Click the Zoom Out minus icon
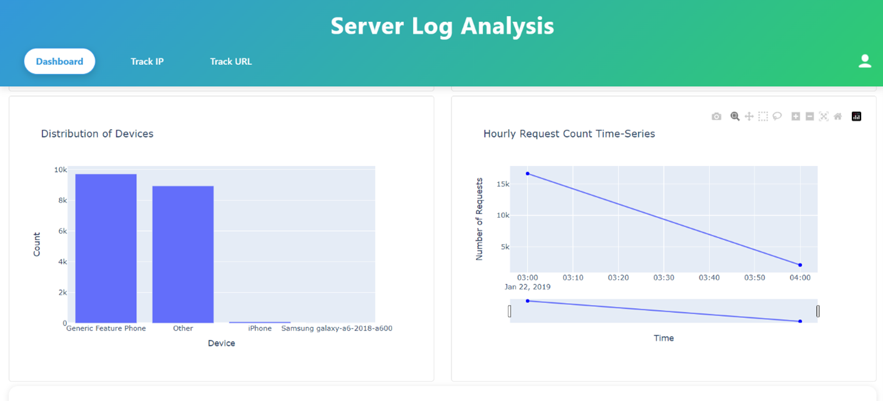This screenshot has width=883, height=401. pyautogui.click(x=809, y=117)
